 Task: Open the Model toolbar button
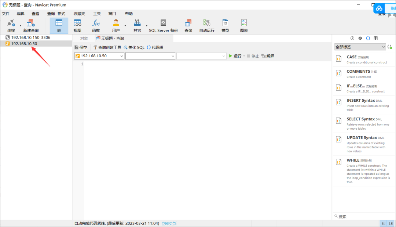click(x=225, y=26)
